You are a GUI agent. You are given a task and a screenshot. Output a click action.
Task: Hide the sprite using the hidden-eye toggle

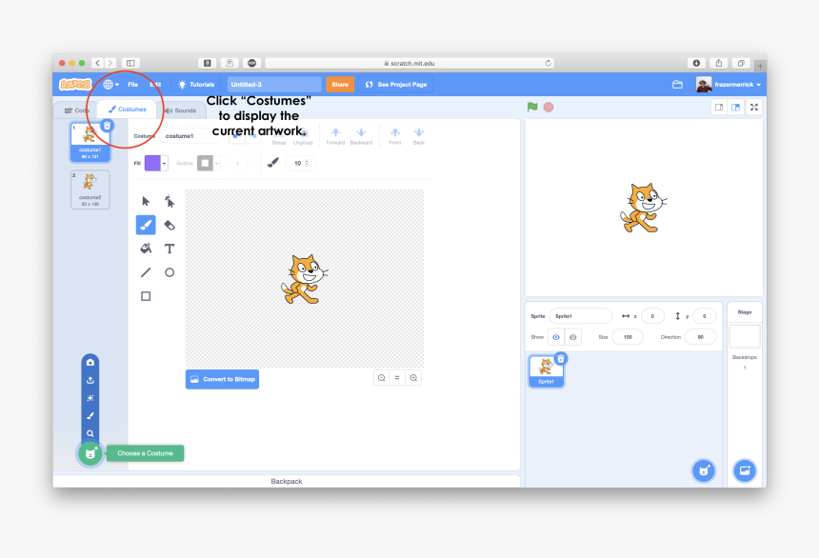572,336
